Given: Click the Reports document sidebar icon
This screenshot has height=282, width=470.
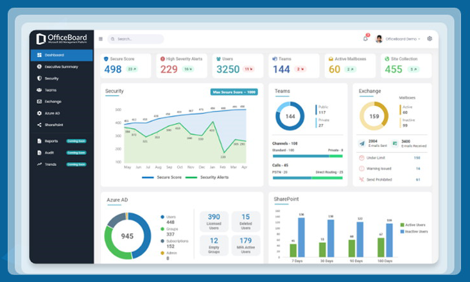Looking at the screenshot, I should pos(39,141).
